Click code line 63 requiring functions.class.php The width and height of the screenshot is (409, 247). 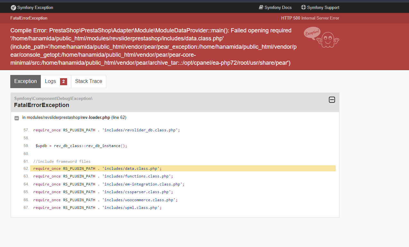(x=103, y=176)
